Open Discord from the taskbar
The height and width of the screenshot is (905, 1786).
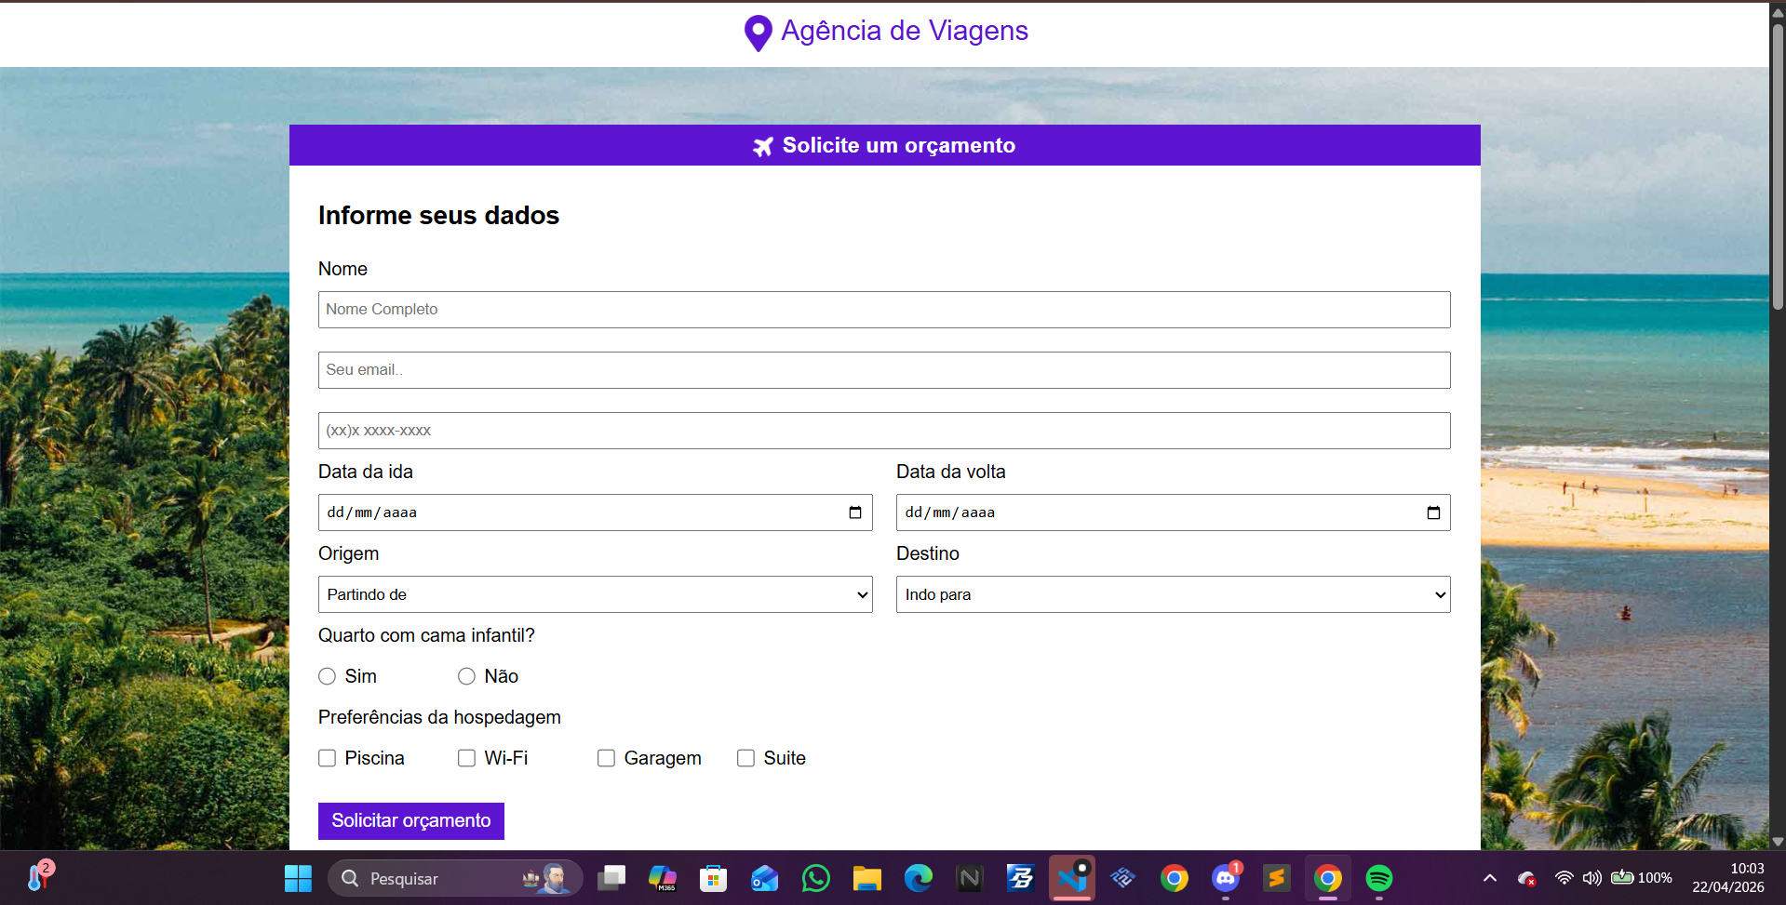[x=1226, y=878]
